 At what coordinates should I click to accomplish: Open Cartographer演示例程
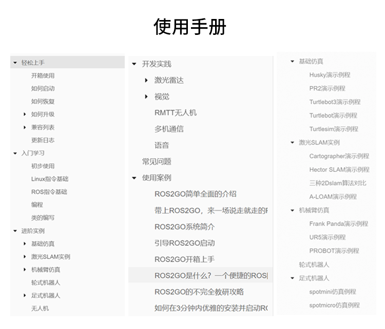[x=339, y=156]
